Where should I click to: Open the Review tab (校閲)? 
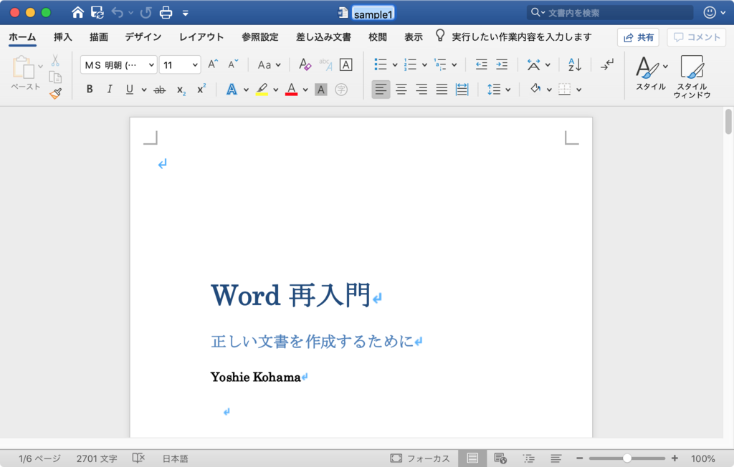point(377,37)
